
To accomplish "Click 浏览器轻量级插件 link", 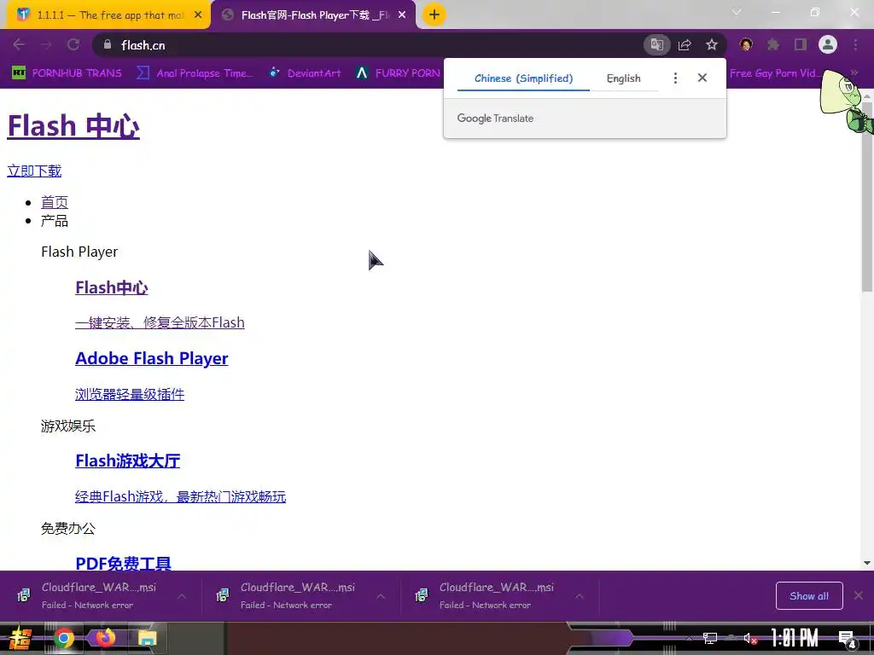I will (x=130, y=394).
